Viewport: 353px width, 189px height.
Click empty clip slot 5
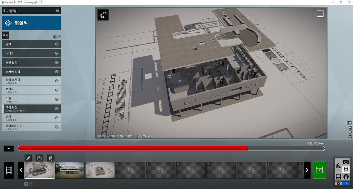[161, 170]
